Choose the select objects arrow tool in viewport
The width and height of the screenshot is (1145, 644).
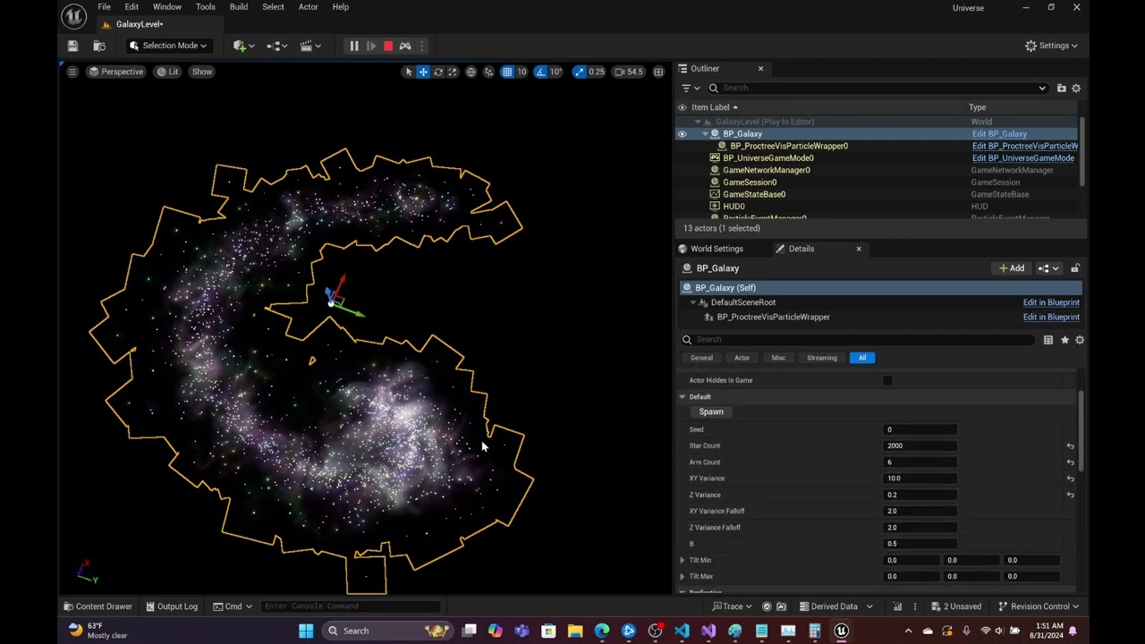(409, 72)
